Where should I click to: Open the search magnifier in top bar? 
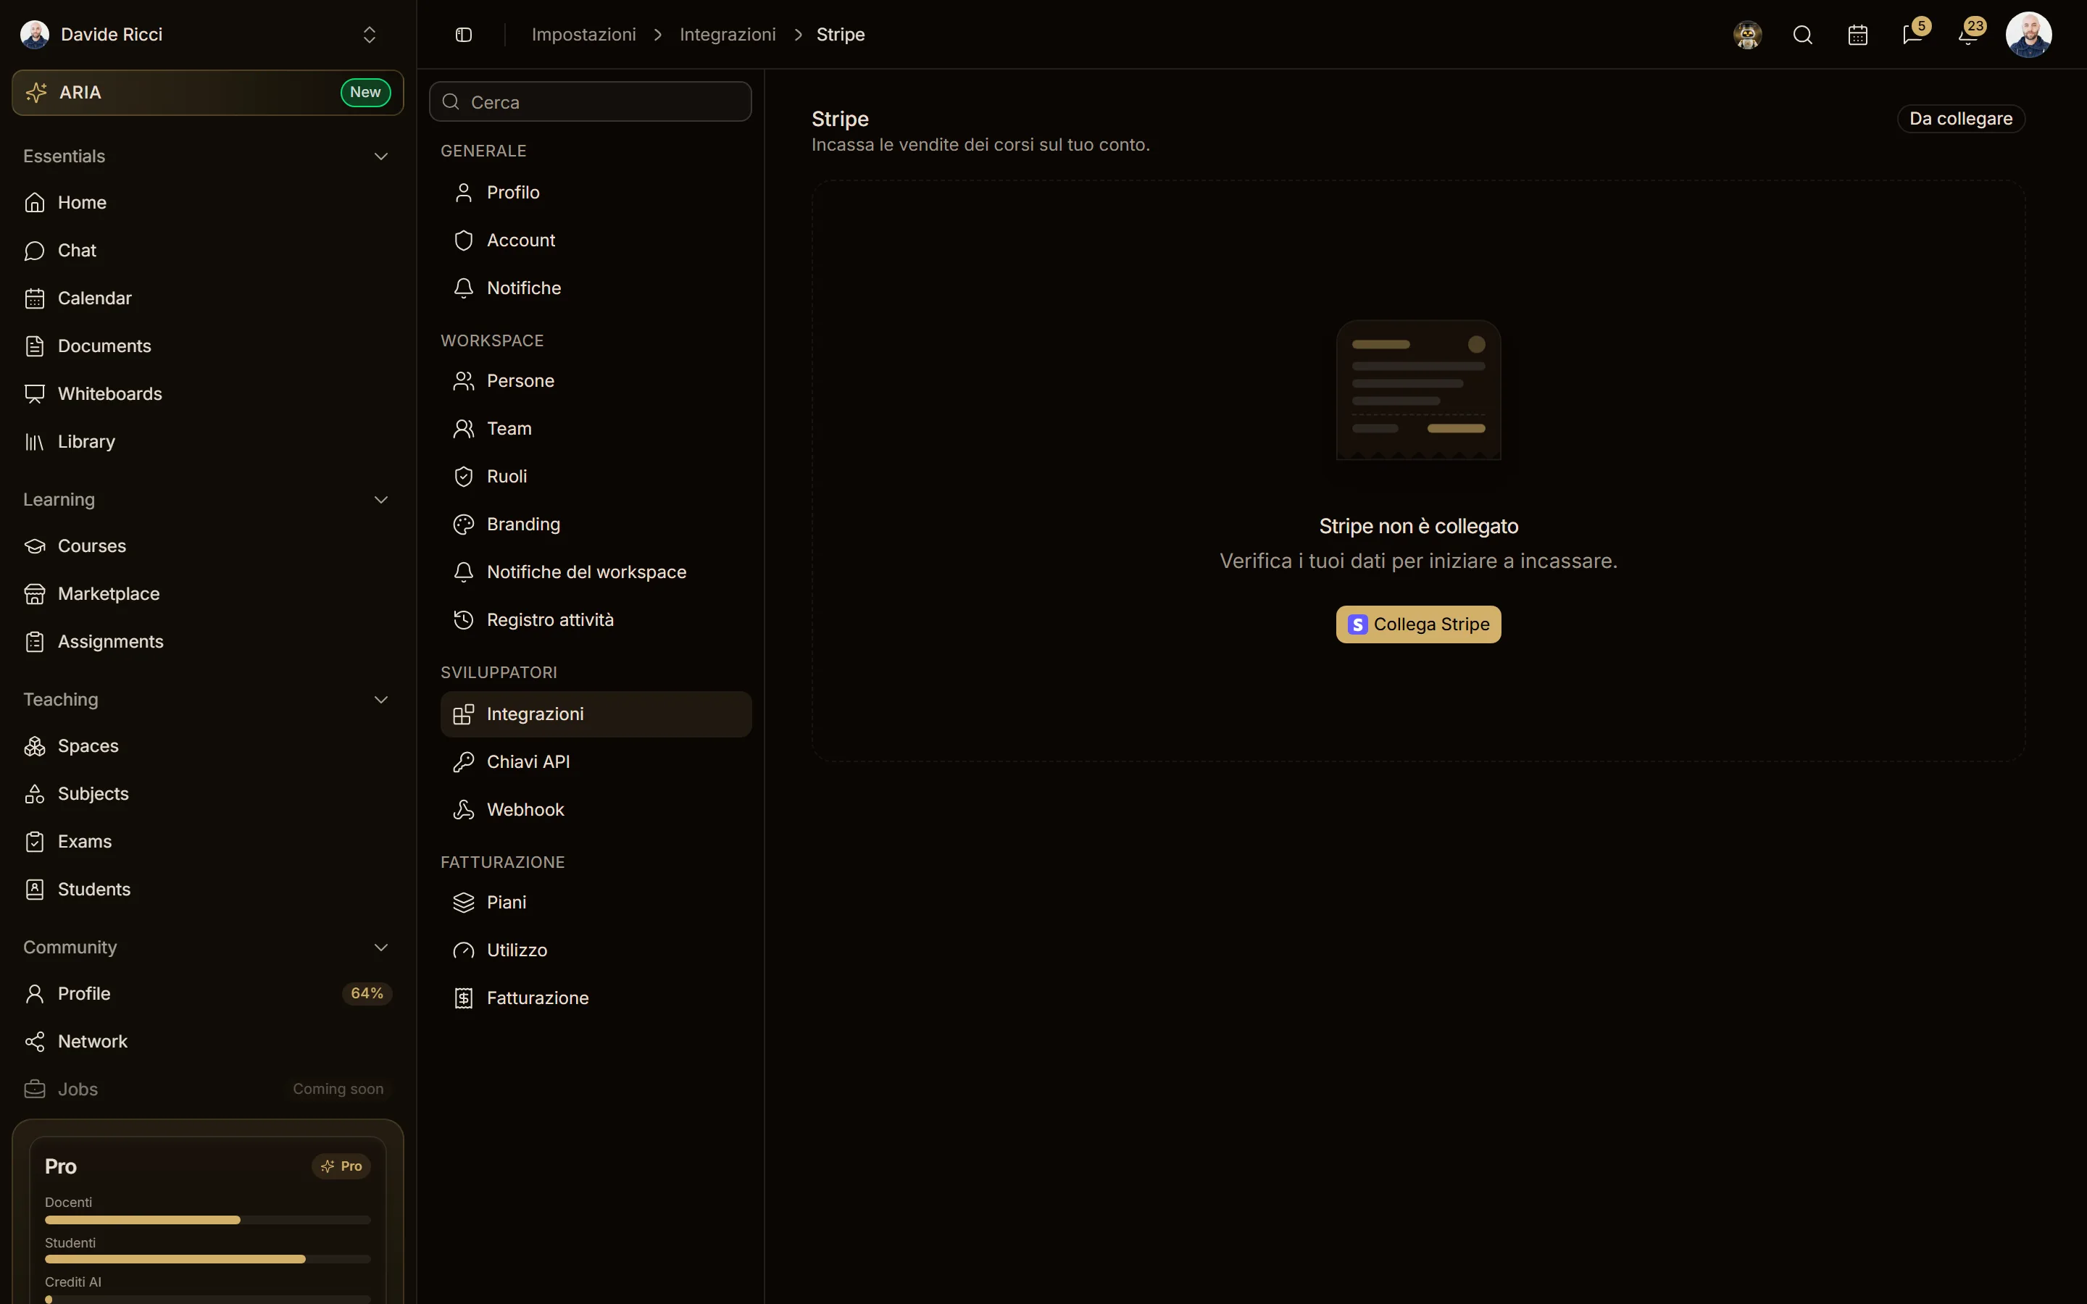[1802, 35]
